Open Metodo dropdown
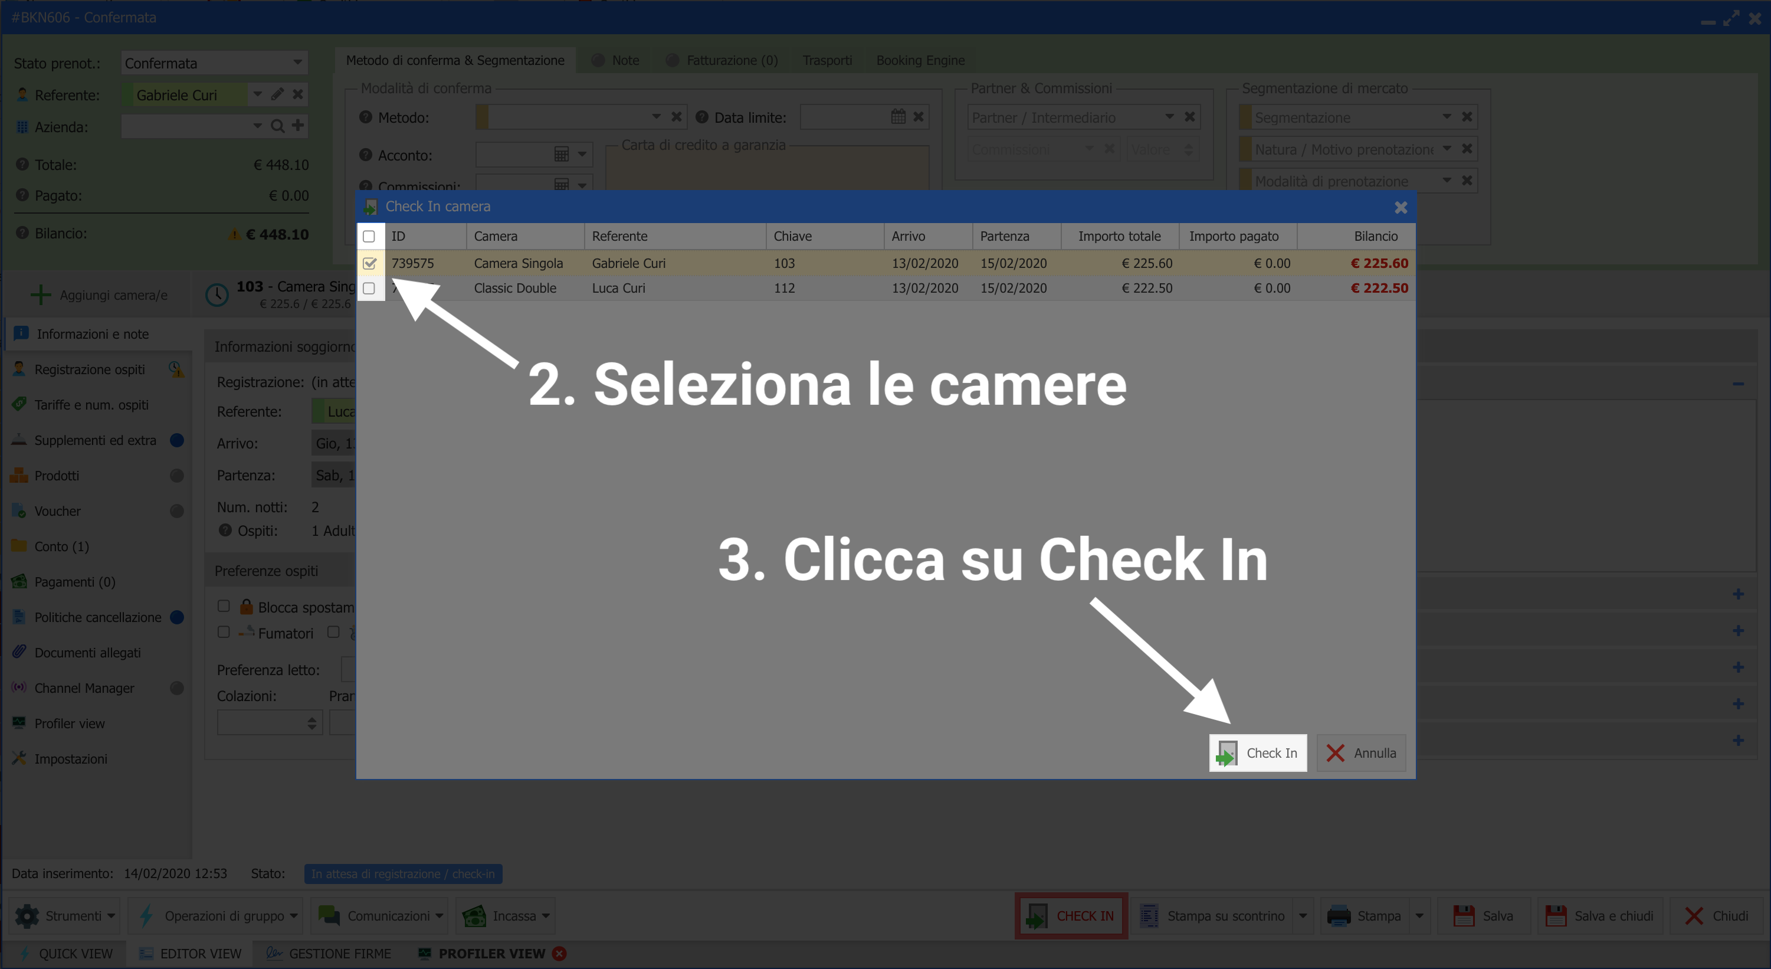 [656, 117]
